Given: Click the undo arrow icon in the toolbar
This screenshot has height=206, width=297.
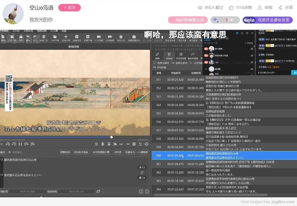Looking at the screenshot, I should (28, 37).
